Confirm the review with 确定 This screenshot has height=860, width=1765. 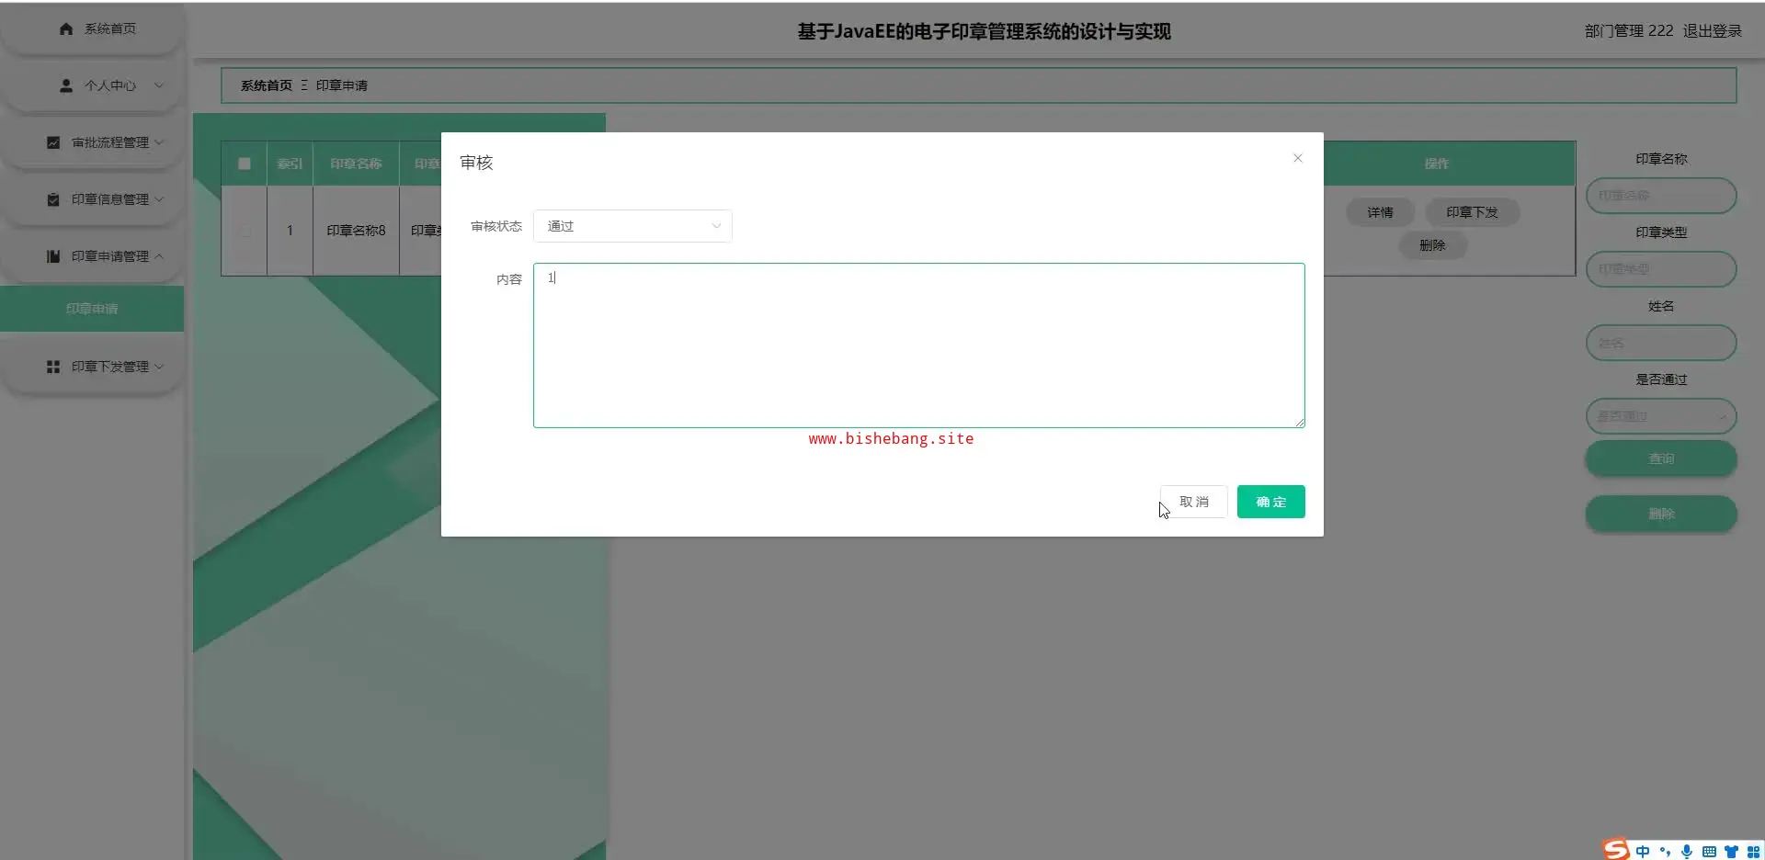[x=1270, y=502]
